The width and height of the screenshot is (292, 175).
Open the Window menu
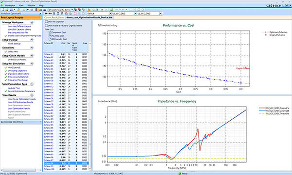click(31, 5)
